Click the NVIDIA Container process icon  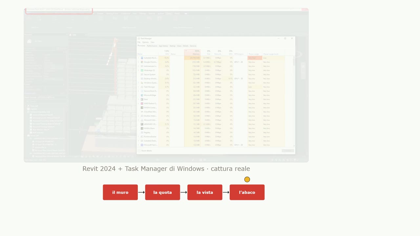pos(142,108)
